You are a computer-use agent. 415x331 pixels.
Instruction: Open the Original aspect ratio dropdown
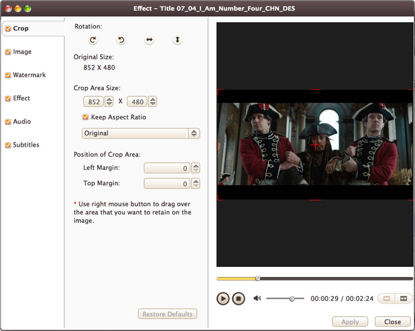click(x=141, y=133)
